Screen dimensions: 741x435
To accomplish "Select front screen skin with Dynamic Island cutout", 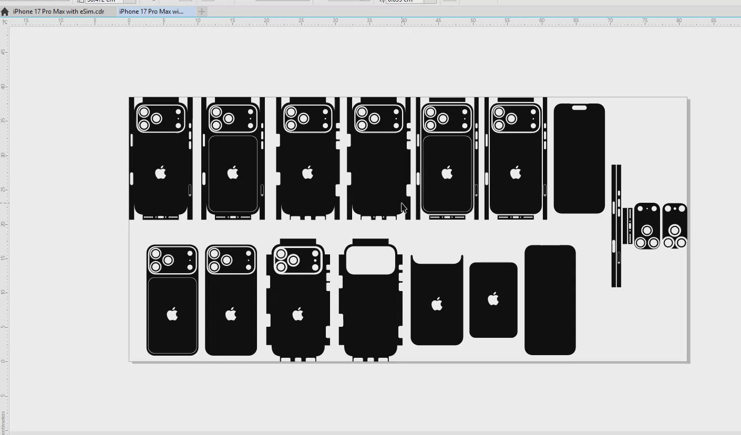I will 579,158.
